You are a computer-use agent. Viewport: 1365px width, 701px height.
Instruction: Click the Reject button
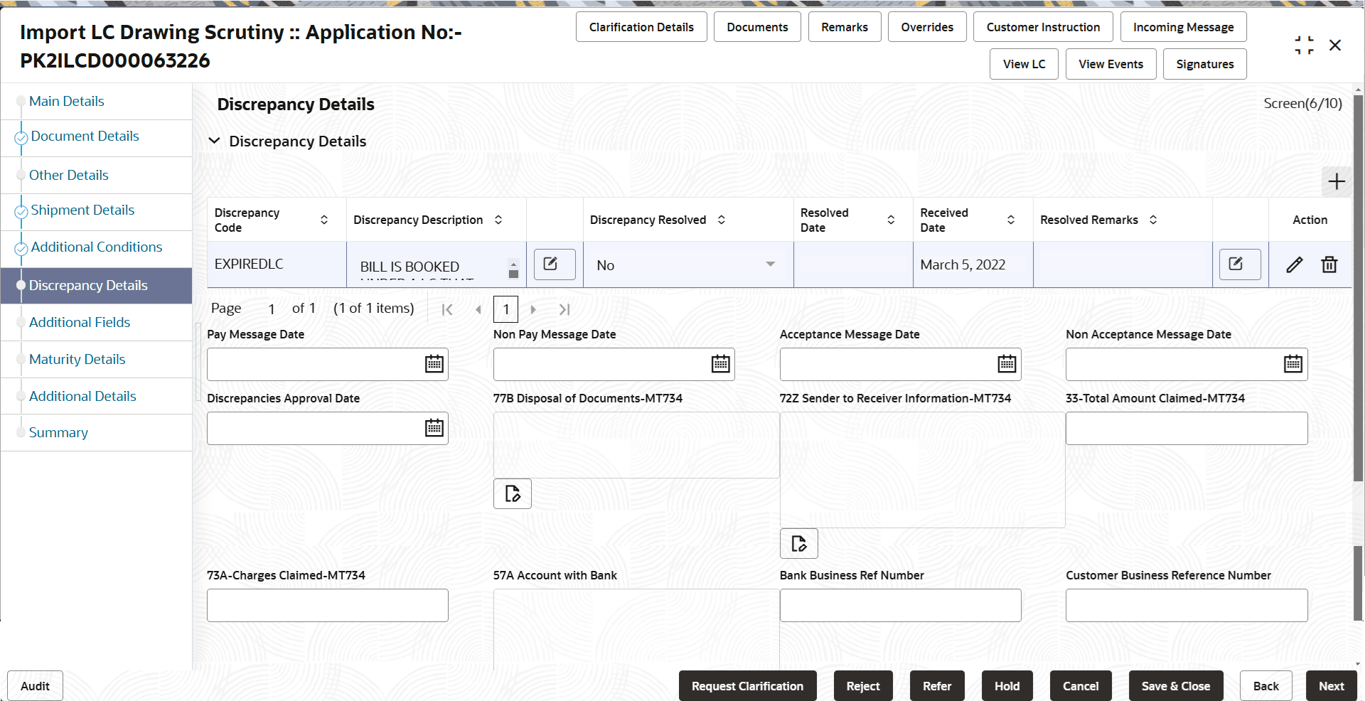click(863, 686)
